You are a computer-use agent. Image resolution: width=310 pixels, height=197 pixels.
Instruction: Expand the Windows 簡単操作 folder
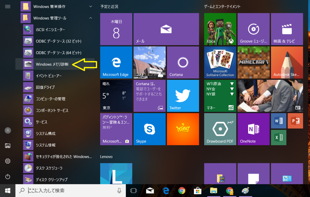[55, 7]
